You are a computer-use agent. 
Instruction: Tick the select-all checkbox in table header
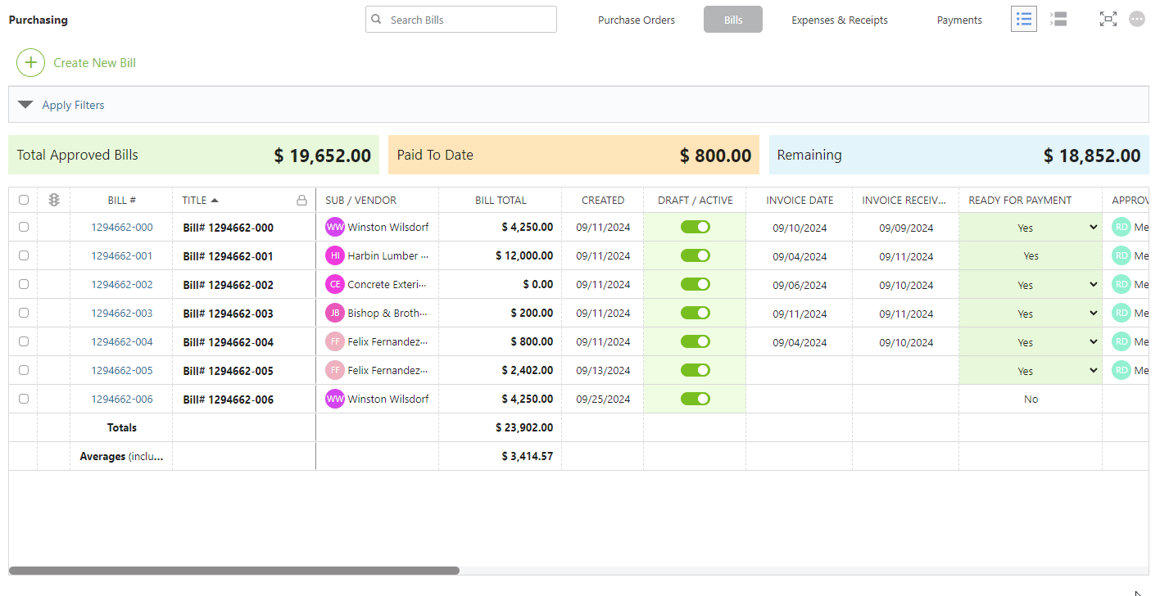point(24,200)
